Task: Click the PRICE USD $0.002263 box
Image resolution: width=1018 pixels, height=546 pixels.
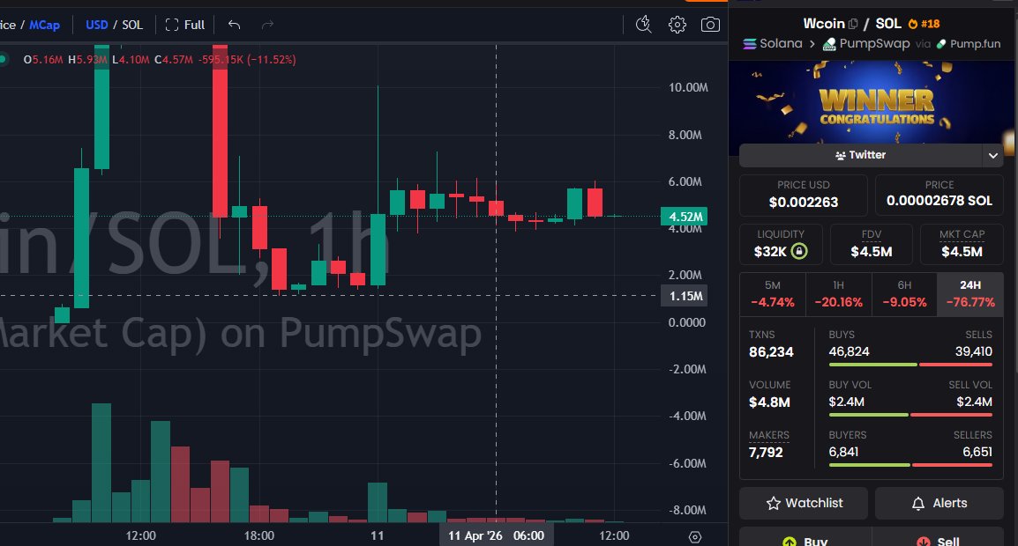Action: (x=803, y=196)
